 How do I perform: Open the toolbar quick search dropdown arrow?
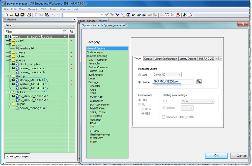pyautogui.click(x=102, y=15)
